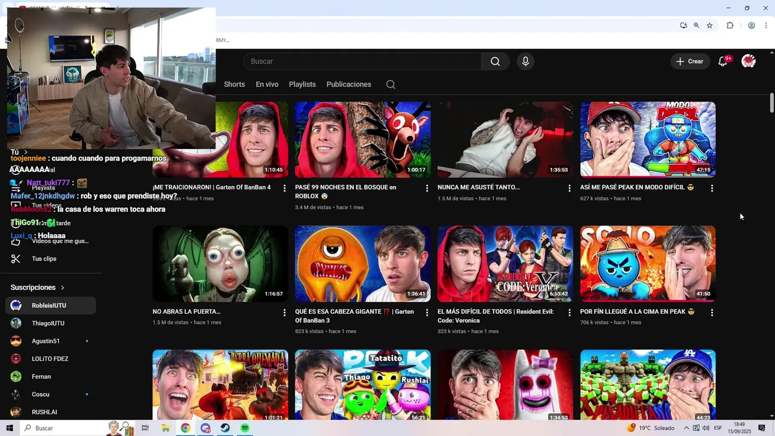Play the PASÉ 99 NOCHES EN EL BOSQUE thumbnail

tap(363, 139)
